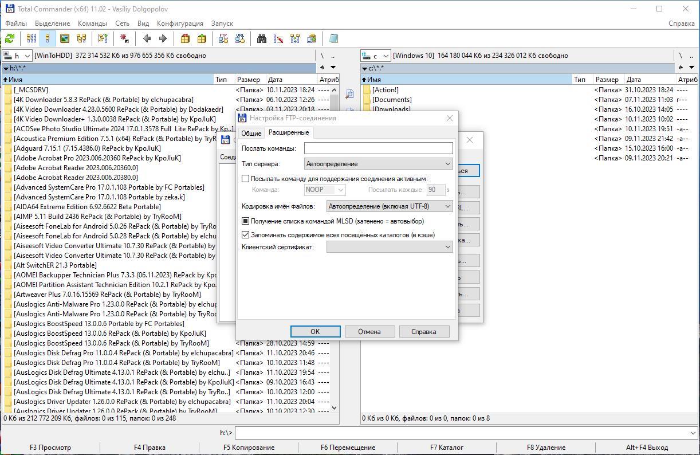700x455 pixels.
Task: Switch to thumbnail view via picture icon
Action: [x=65, y=38]
